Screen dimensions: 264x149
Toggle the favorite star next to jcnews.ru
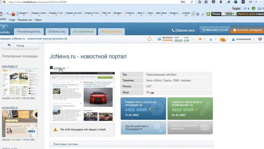68,68
